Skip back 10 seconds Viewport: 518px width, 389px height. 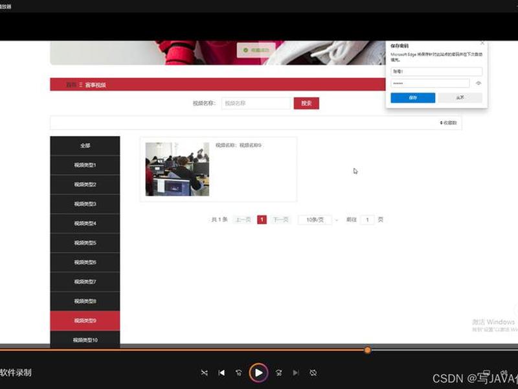[239, 373]
